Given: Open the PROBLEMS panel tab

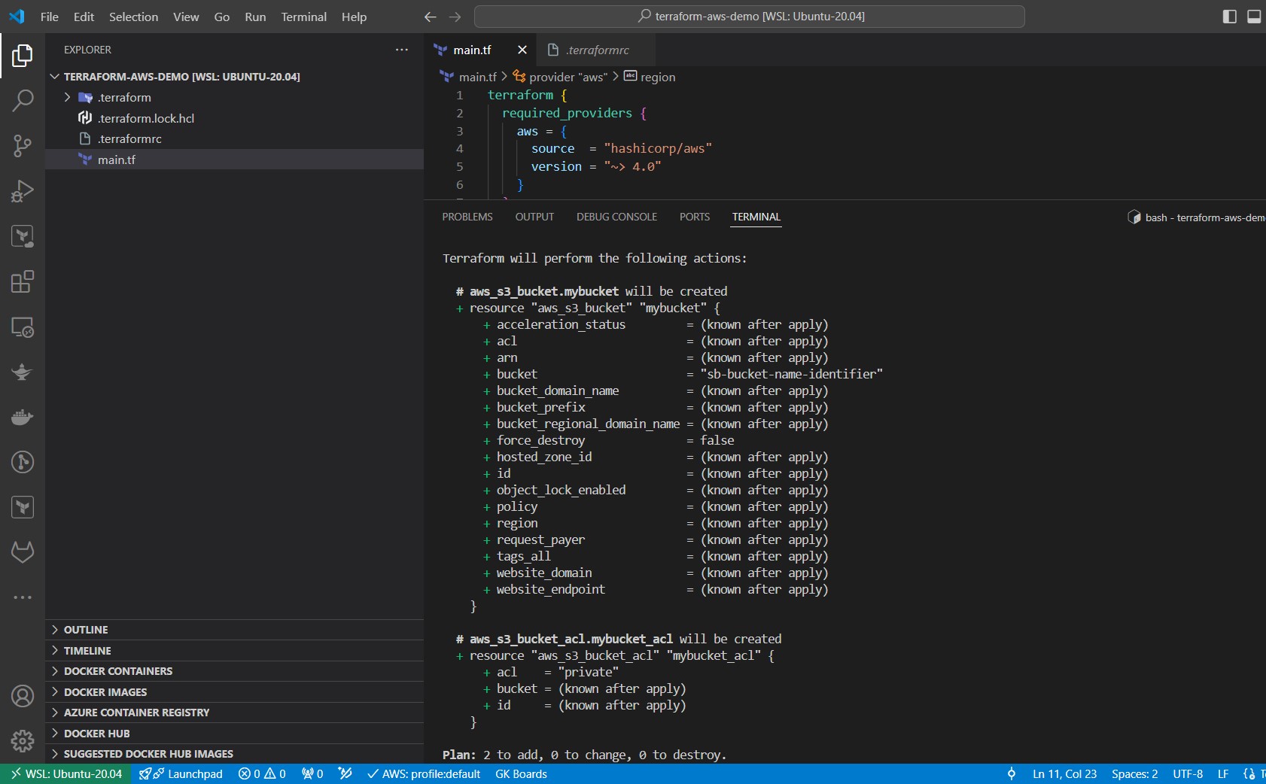Looking at the screenshot, I should click(x=467, y=217).
